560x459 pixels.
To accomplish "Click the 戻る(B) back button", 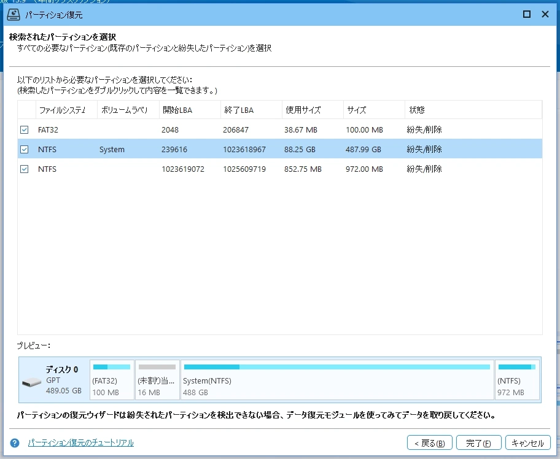I will 430,443.
